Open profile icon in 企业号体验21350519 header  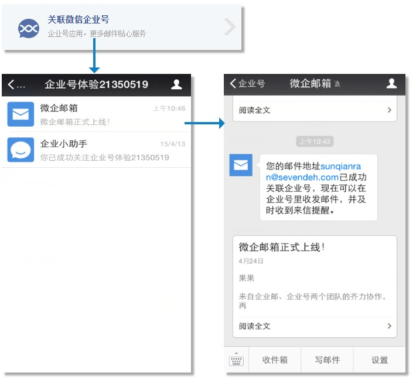coord(176,84)
